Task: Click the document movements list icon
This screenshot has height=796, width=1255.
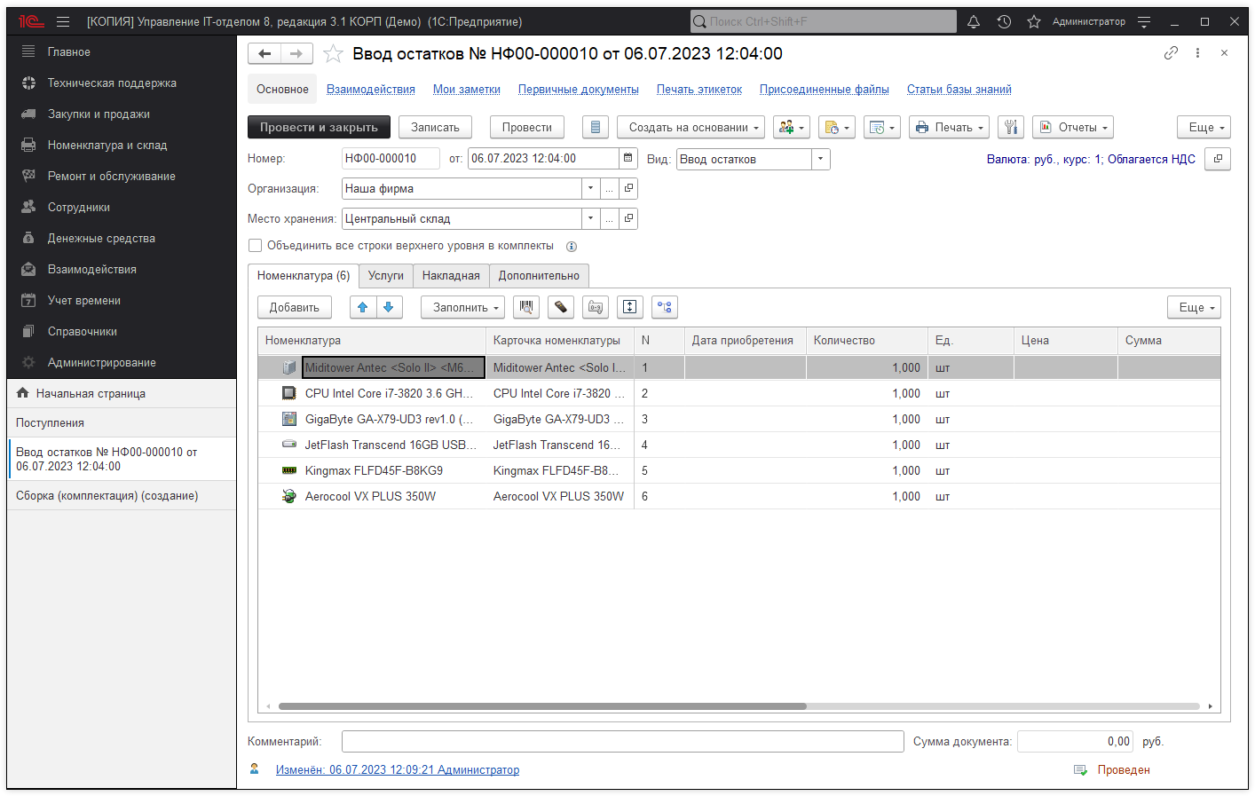Action: [x=596, y=128]
